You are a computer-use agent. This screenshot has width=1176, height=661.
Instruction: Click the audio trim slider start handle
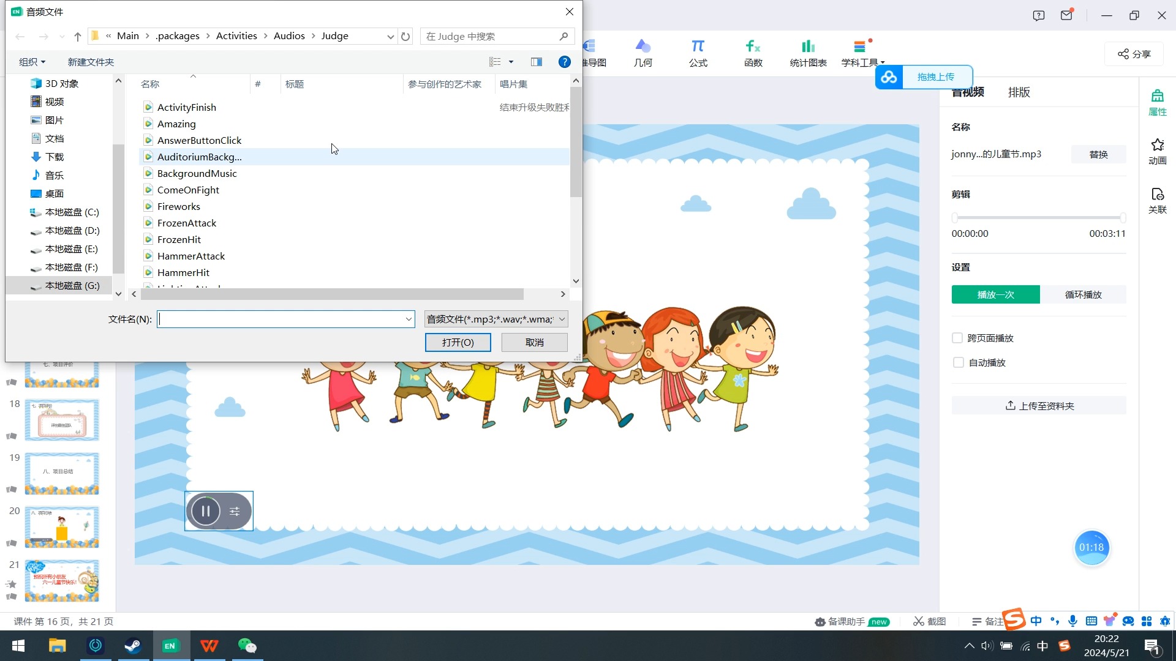[x=954, y=217]
